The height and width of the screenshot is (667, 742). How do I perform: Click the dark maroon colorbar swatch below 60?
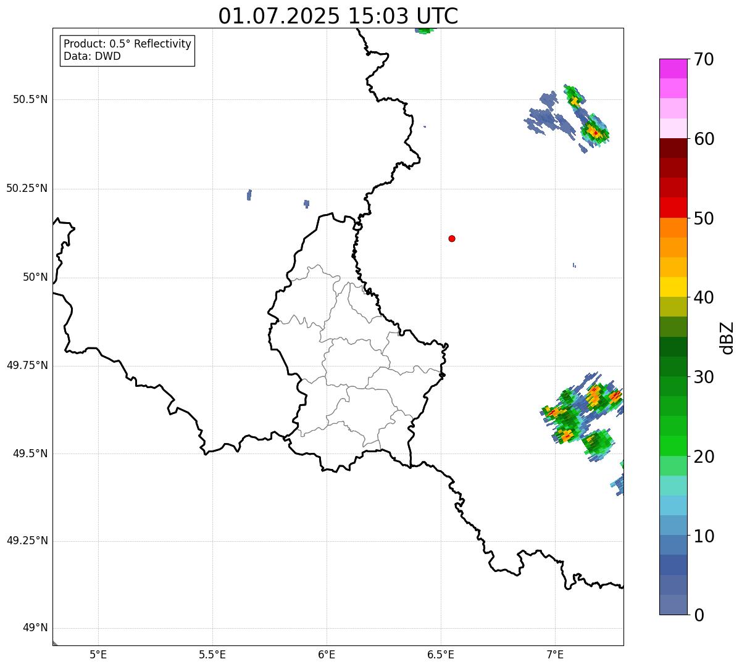[673, 148]
